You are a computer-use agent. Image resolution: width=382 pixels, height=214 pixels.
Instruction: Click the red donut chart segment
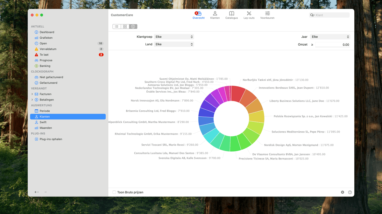point(238,93)
